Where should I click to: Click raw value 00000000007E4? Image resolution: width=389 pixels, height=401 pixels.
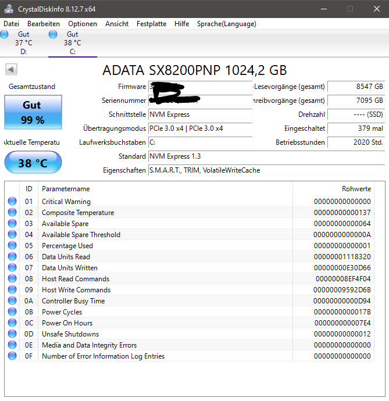click(x=342, y=323)
